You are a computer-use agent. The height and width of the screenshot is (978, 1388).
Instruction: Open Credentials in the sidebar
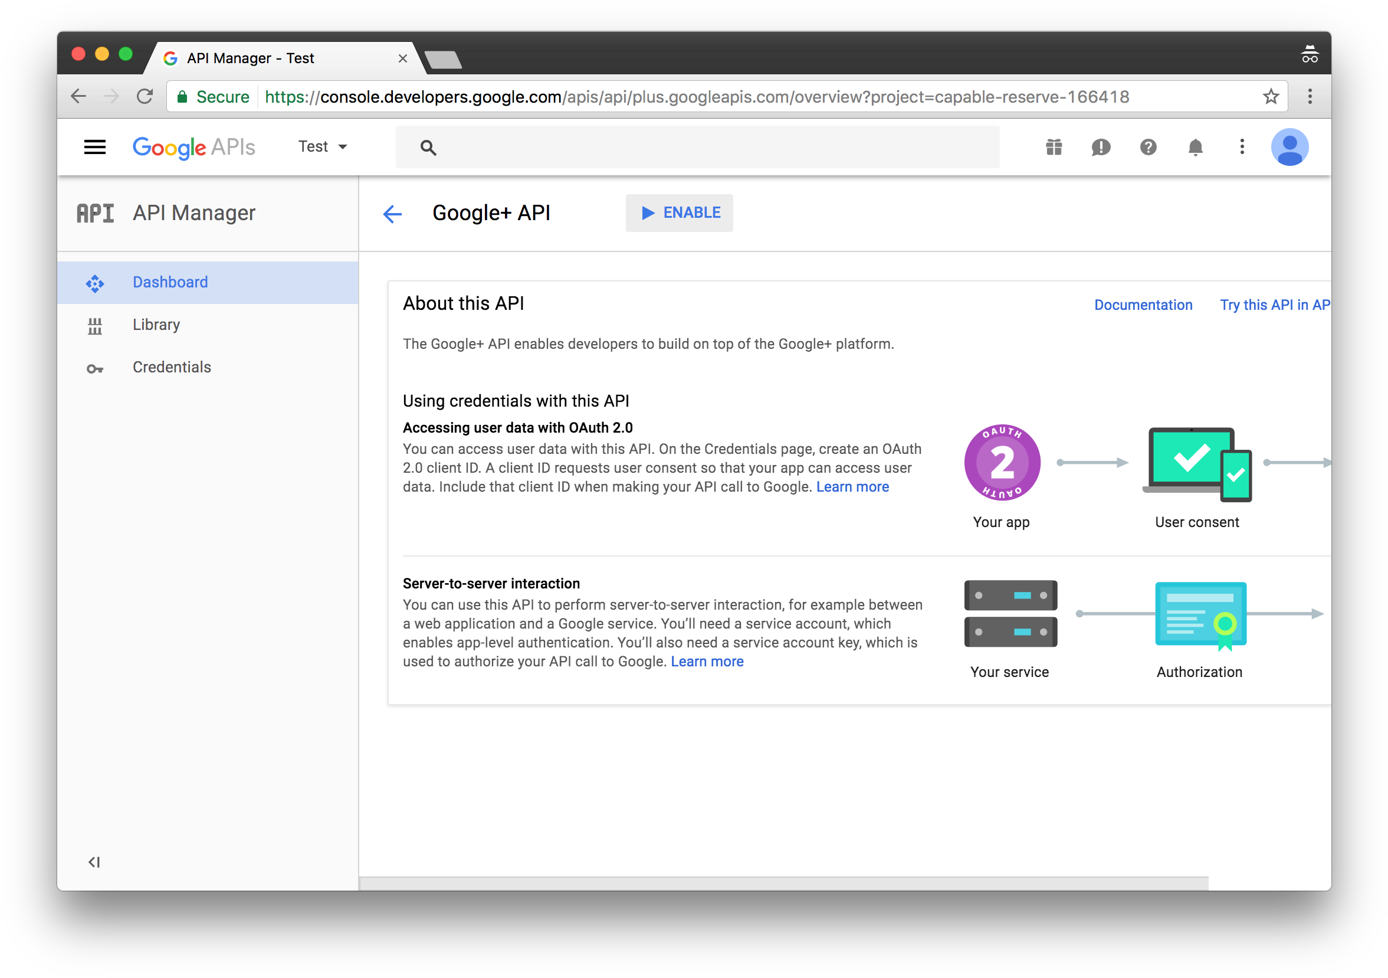click(208, 367)
